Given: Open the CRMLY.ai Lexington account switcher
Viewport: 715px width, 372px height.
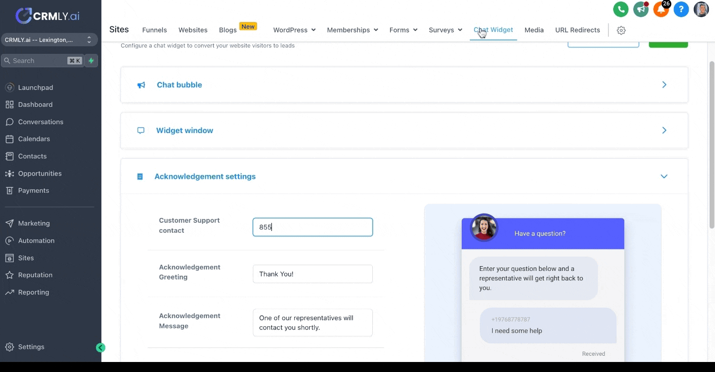Looking at the screenshot, I should point(49,40).
